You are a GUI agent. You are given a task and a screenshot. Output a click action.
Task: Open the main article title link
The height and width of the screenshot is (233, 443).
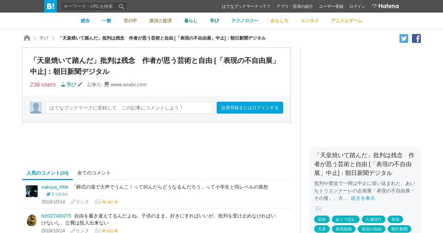point(154,66)
